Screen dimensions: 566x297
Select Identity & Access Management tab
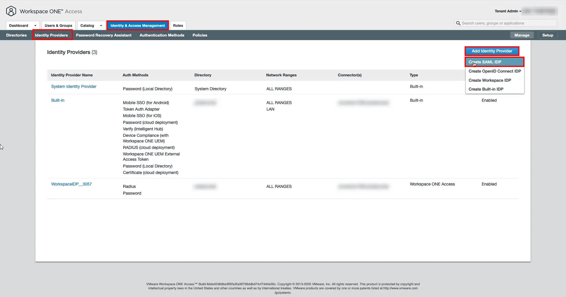click(138, 26)
